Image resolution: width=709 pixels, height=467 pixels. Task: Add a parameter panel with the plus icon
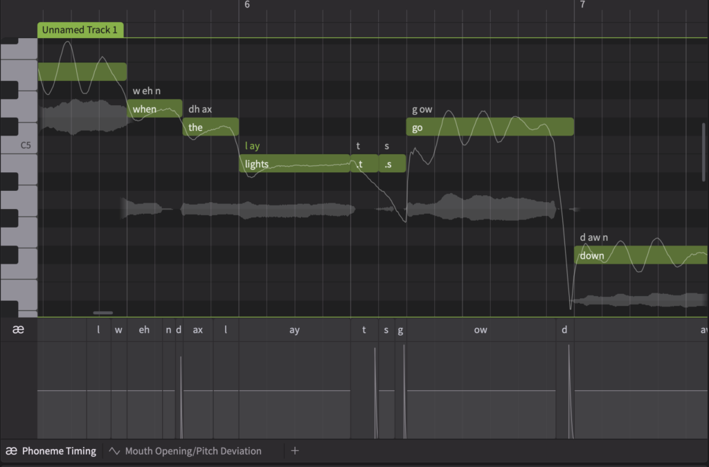(294, 451)
